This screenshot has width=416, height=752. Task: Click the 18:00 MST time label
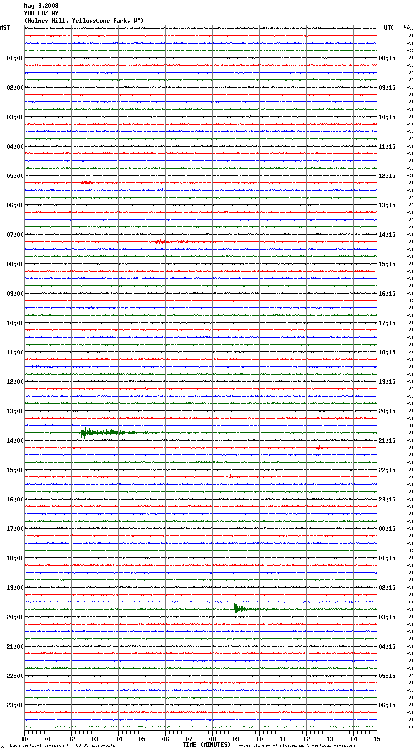pos(15,558)
